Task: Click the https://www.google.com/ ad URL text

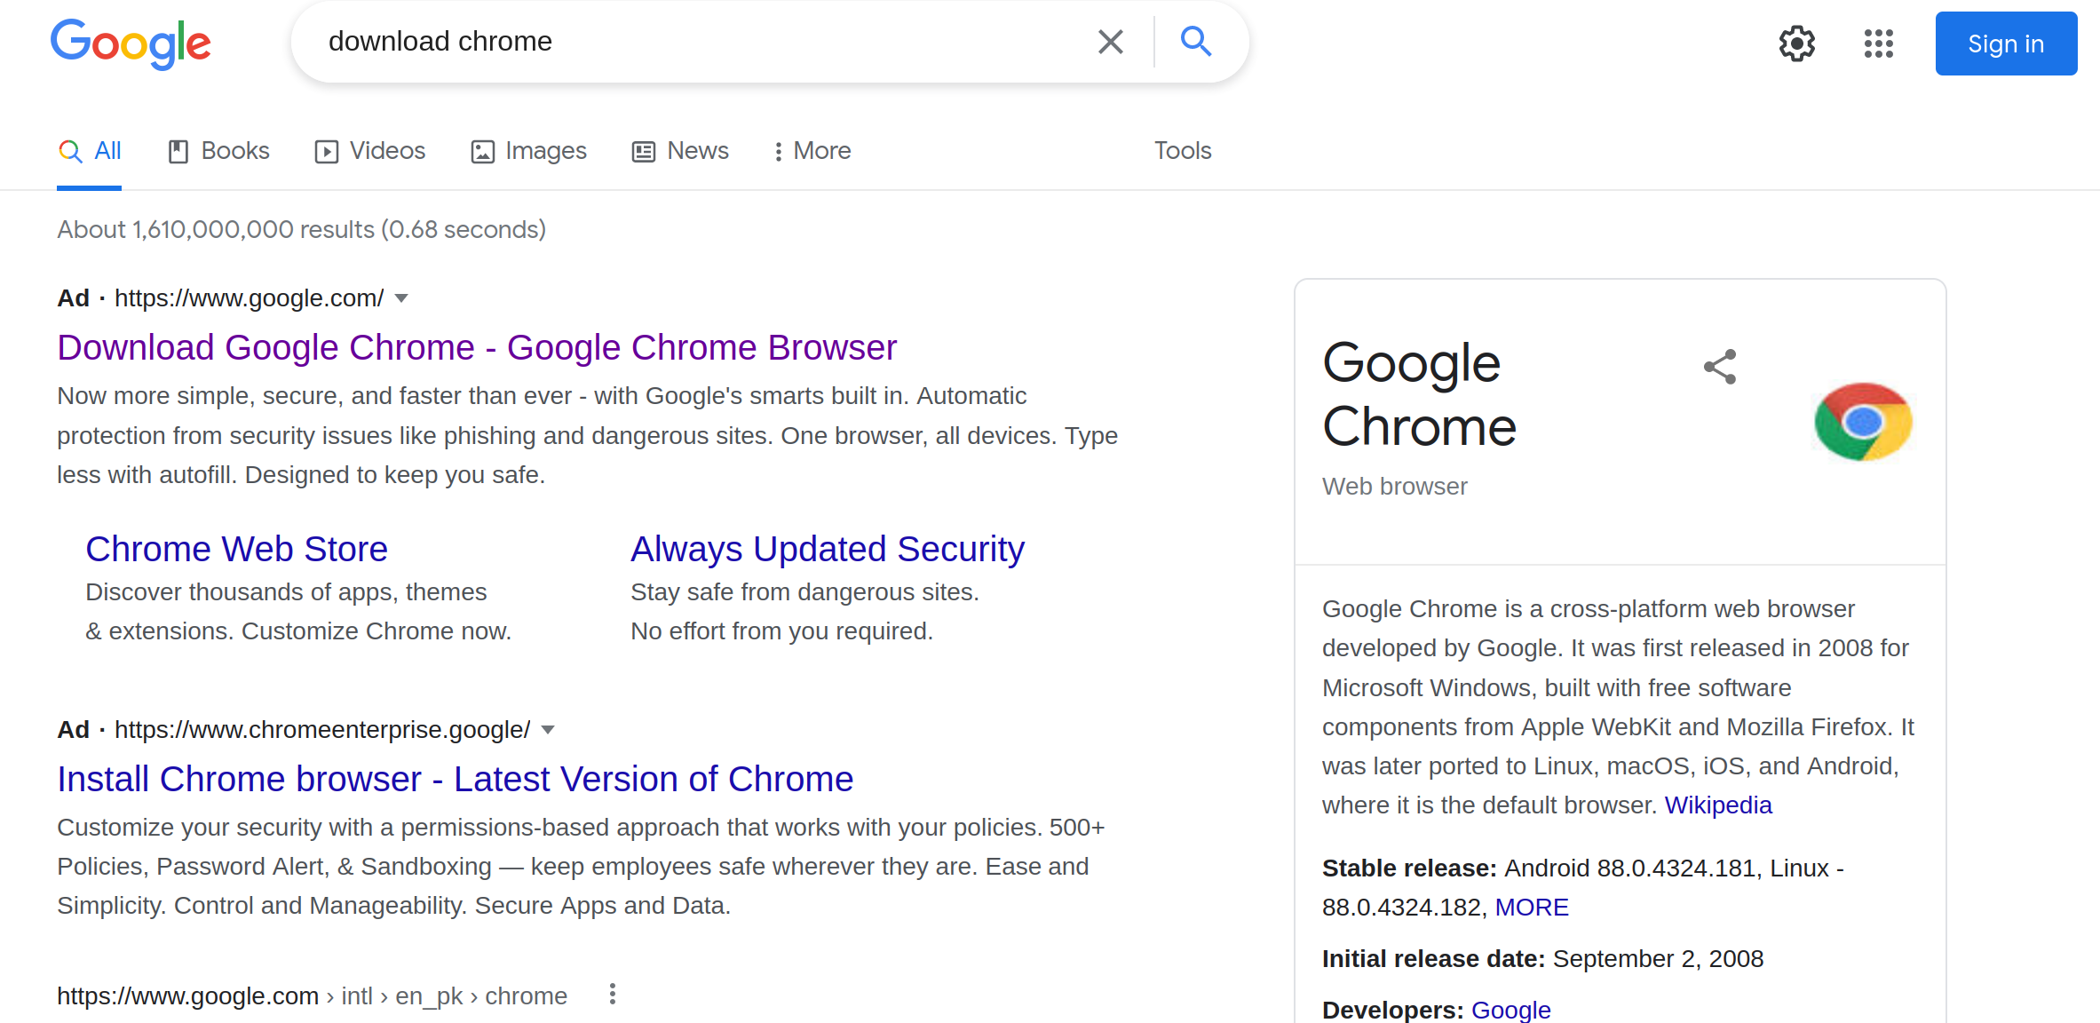Action: point(249,298)
